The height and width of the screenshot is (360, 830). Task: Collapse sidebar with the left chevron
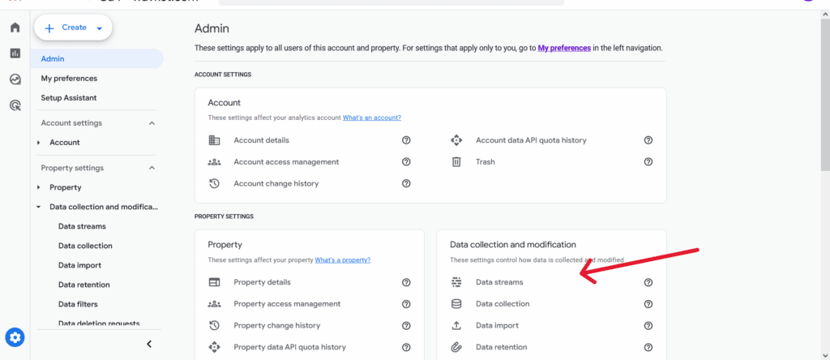pyautogui.click(x=149, y=344)
